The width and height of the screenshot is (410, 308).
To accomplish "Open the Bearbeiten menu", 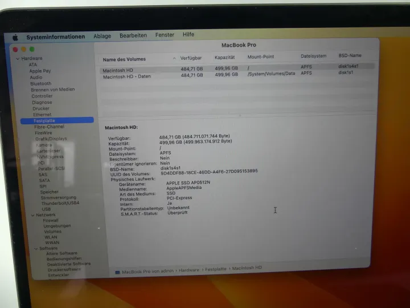I will coord(133,35).
